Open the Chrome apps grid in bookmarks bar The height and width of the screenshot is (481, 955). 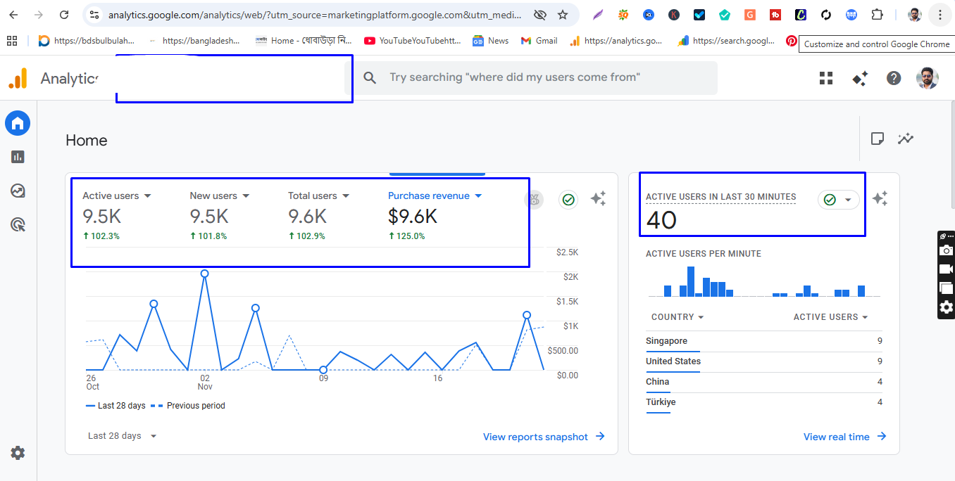(12, 41)
